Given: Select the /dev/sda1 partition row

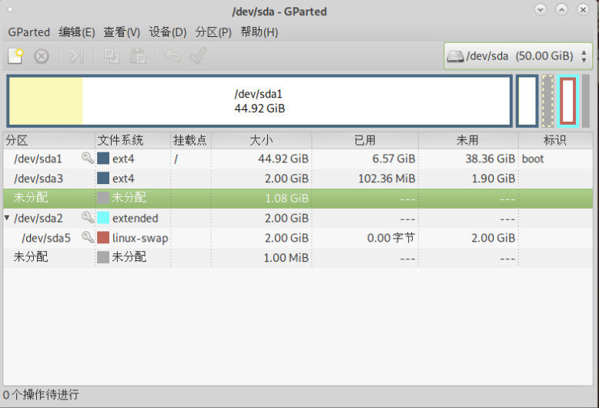Looking at the screenshot, I should tap(298, 159).
